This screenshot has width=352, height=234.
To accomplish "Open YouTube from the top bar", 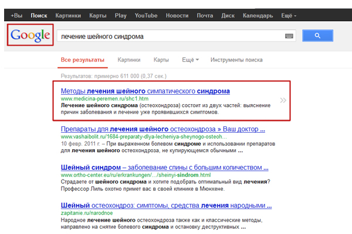I will pos(146,16).
